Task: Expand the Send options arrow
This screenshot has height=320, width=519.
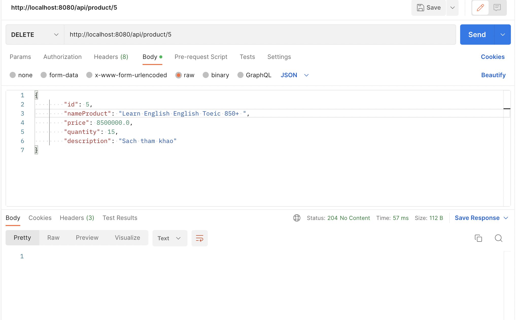Action: click(x=503, y=35)
